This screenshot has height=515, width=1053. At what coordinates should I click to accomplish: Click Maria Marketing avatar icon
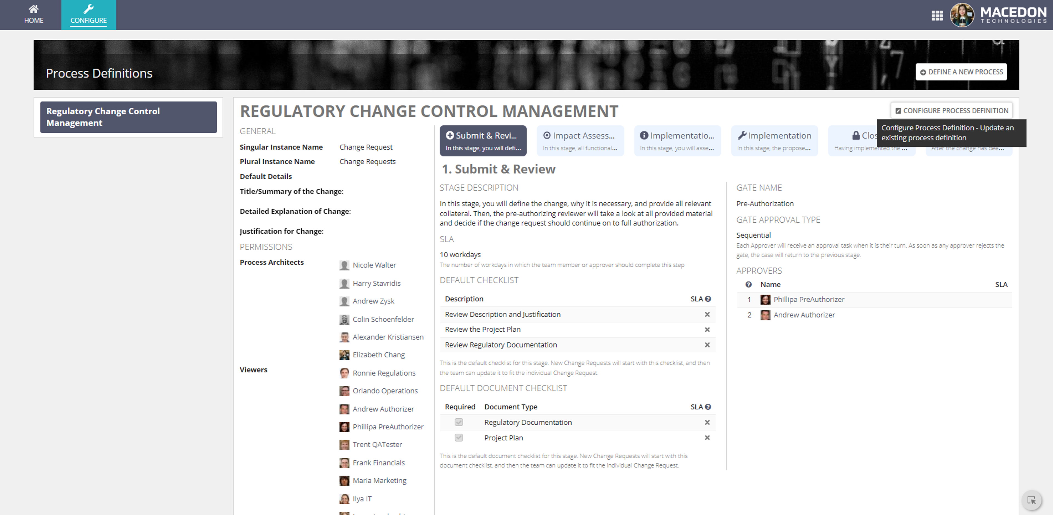(x=344, y=481)
